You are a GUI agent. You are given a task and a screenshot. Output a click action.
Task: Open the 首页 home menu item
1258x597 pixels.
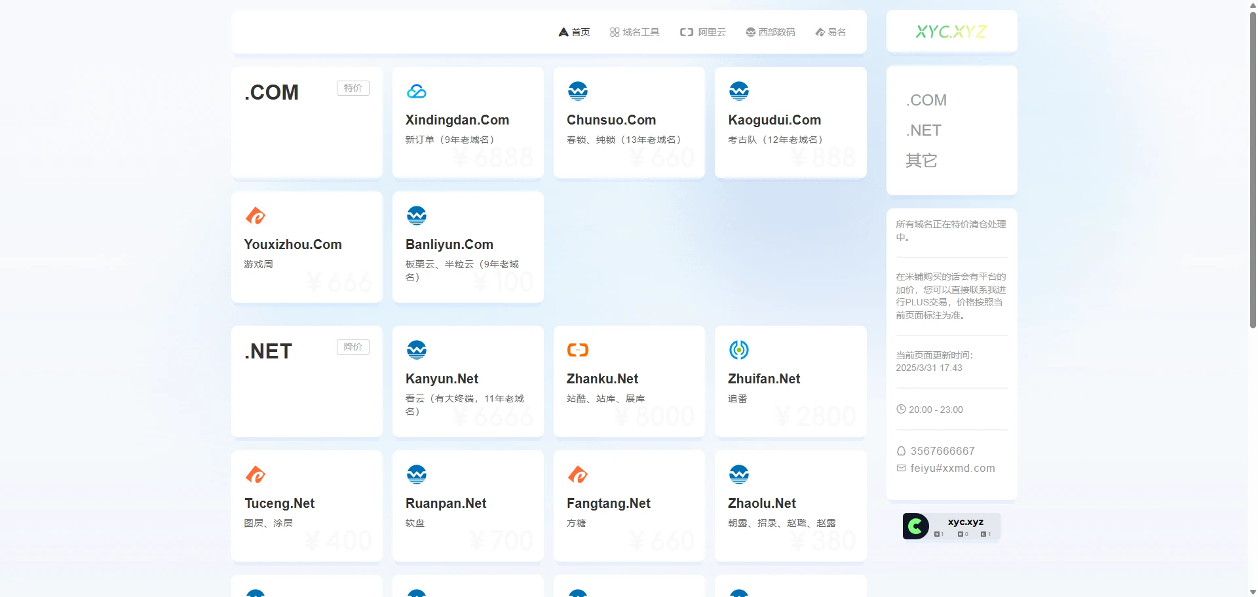point(574,32)
